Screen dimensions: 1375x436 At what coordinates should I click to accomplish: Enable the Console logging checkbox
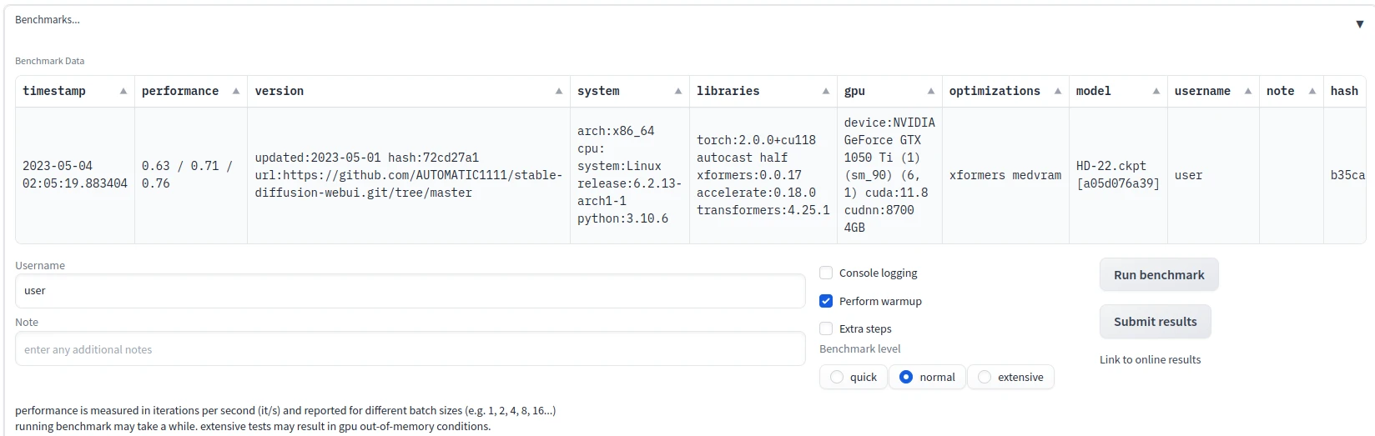pos(826,273)
